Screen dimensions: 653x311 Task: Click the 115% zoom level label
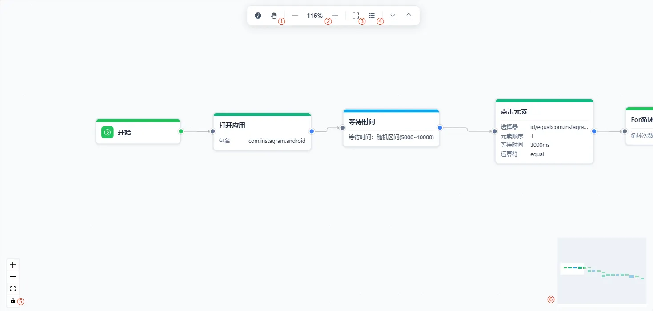click(315, 16)
